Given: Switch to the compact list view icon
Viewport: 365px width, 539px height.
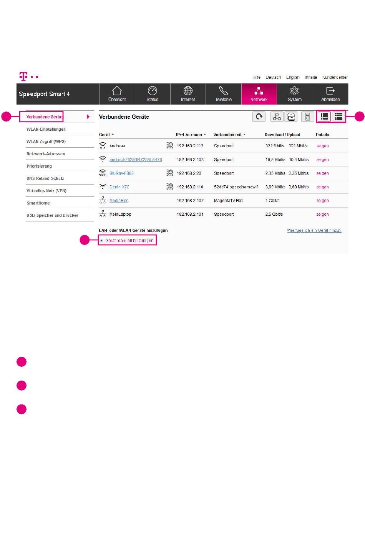Looking at the screenshot, I should point(325,116).
